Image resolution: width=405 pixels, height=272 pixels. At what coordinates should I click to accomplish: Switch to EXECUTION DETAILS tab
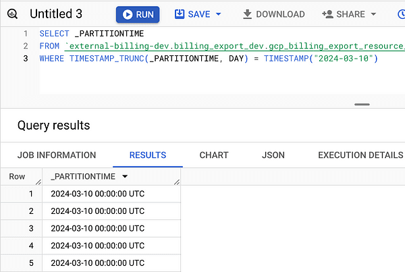pos(360,155)
